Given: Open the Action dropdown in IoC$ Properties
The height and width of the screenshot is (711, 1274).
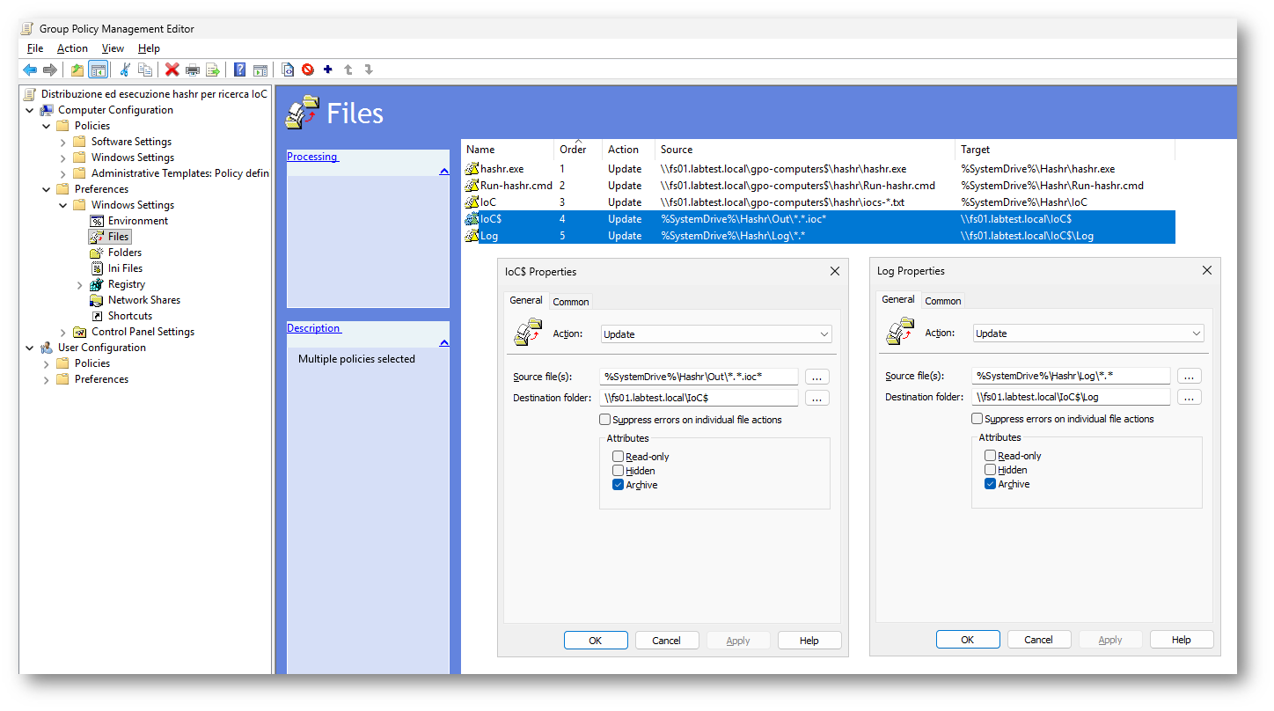Looking at the screenshot, I should coord(716,334).
